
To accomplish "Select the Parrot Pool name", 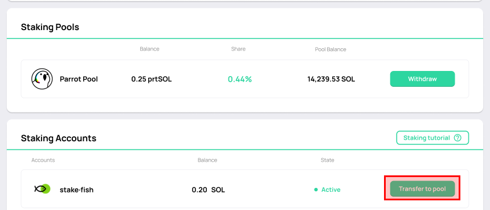I will pos(79,79).
